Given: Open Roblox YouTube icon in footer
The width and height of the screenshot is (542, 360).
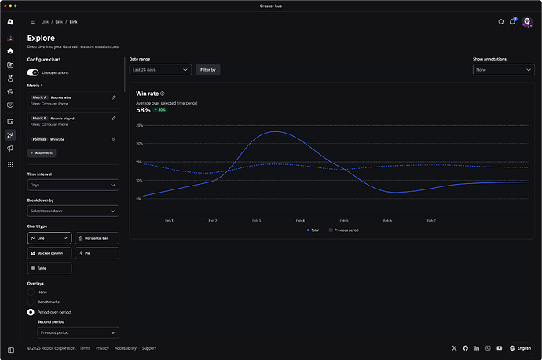Looking at the screenshot, I should point(500,348).
